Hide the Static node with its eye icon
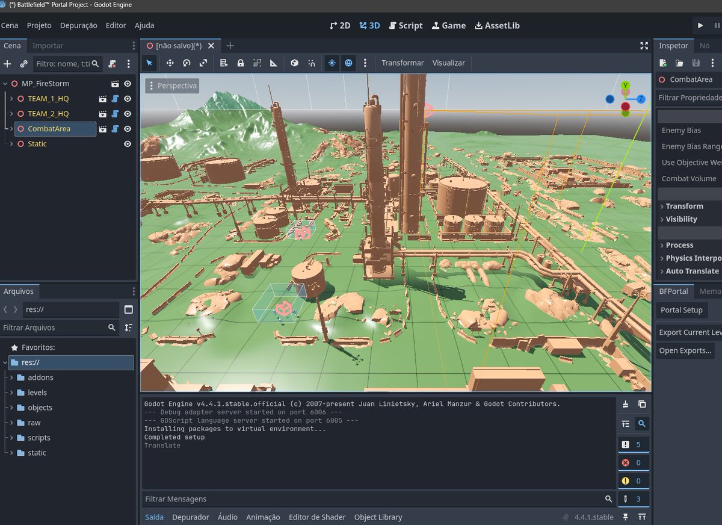 [x=126, y=143]
